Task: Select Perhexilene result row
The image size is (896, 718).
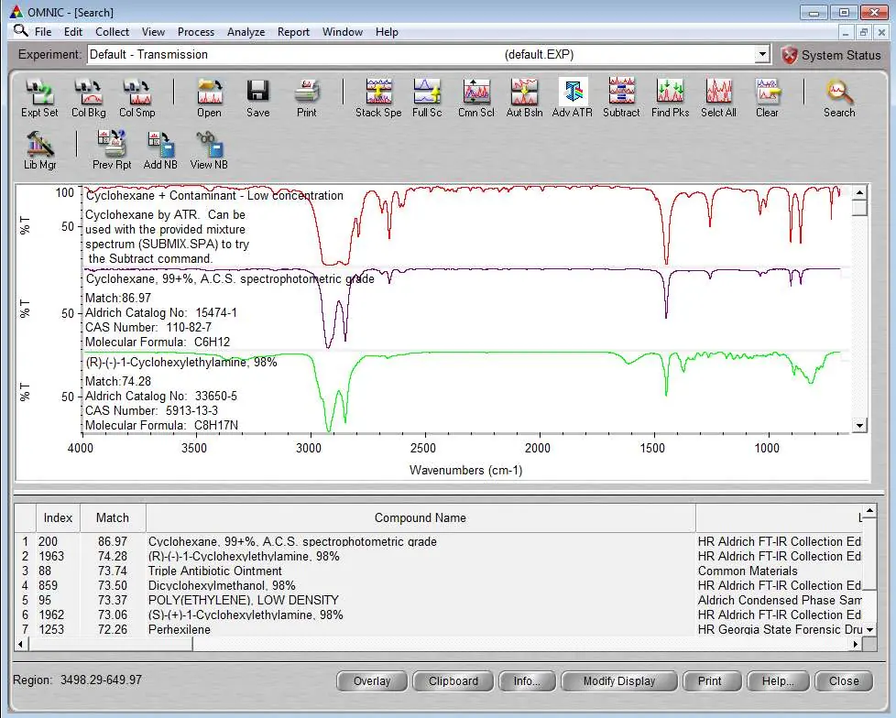Action: (x=438, y=629)
